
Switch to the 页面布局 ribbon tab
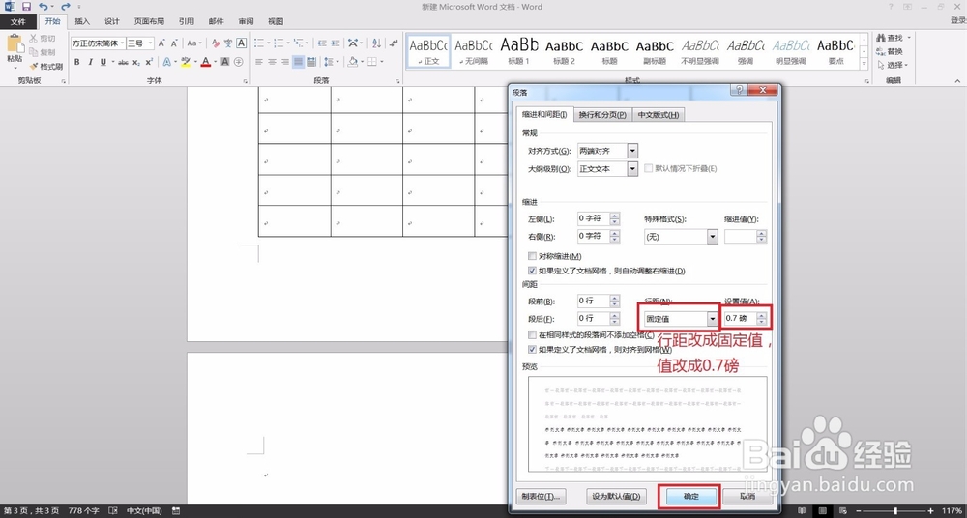pyautogui.click(x=150, y=21)
